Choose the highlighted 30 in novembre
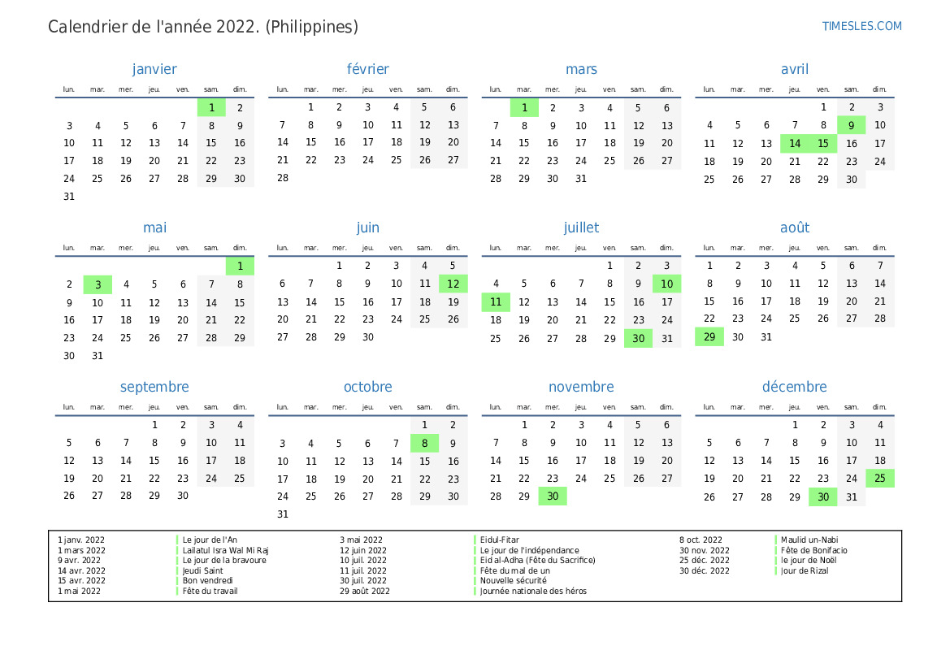Viewport: 950px width, 672px height. click(553, 496)
